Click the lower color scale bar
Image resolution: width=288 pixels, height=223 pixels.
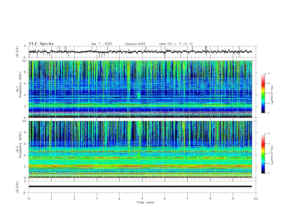tap(263, 153)
